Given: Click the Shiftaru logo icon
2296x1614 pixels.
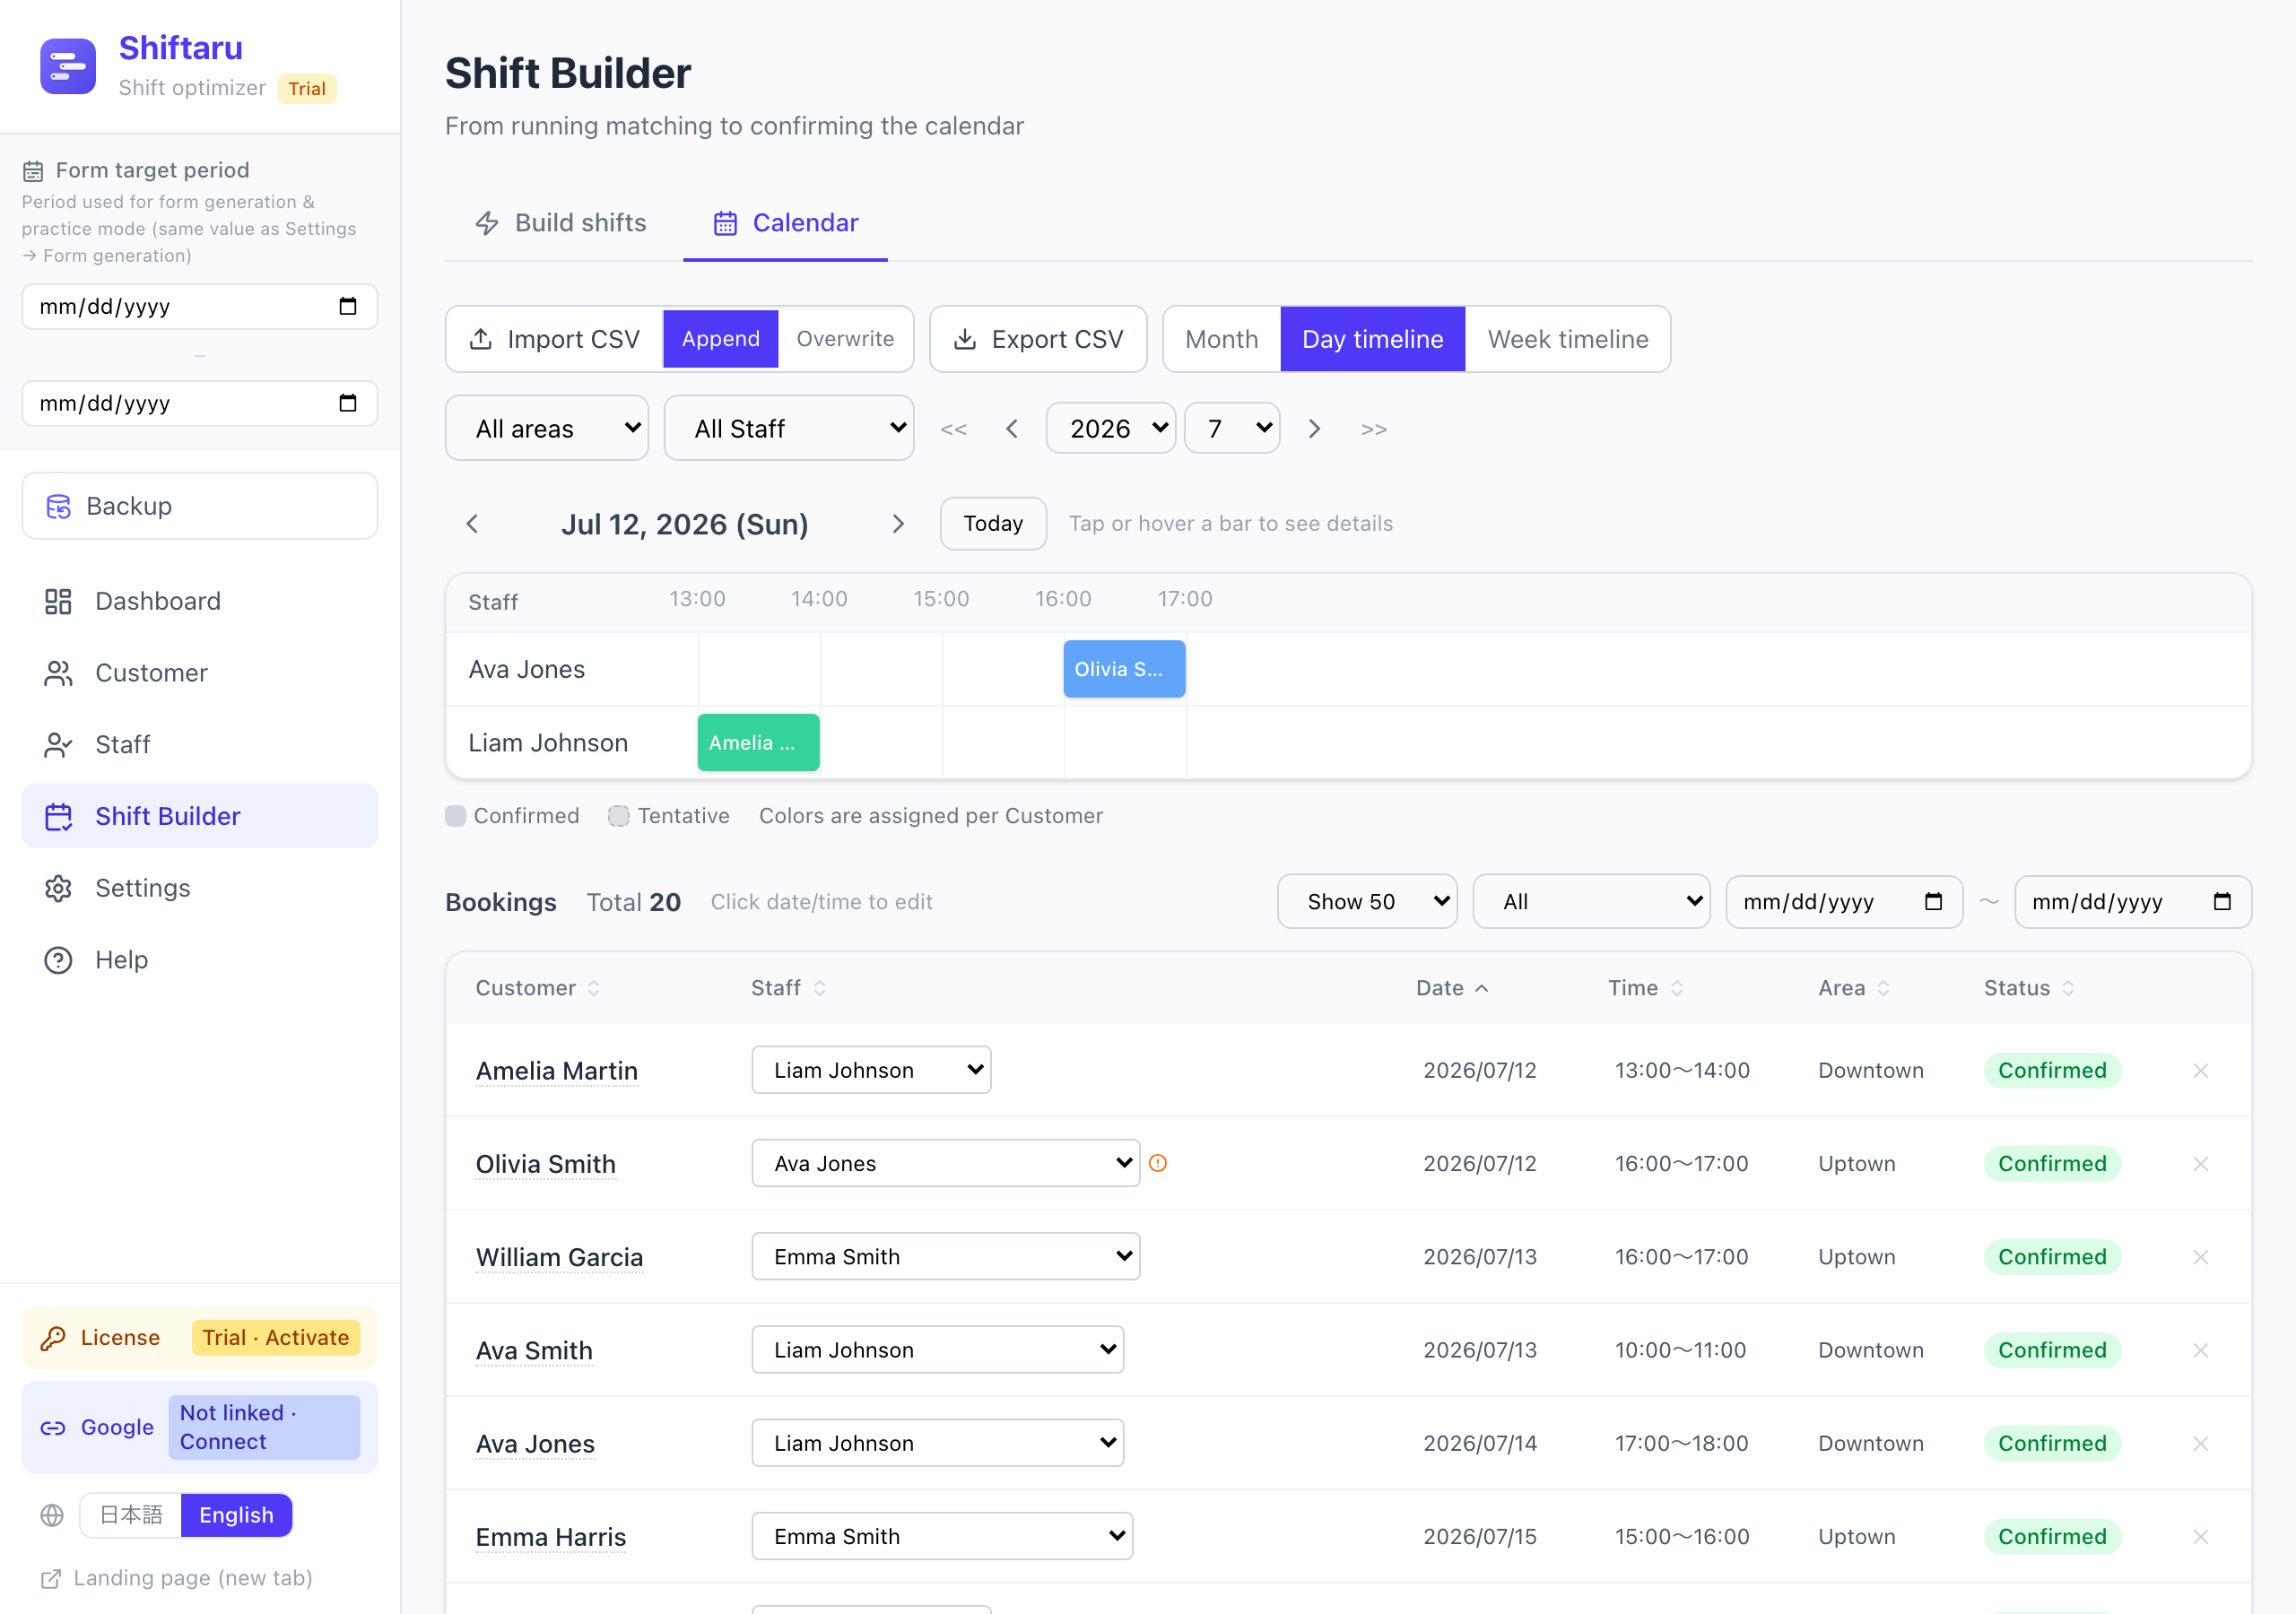Looking at the screenshot, I should coord(68,66).
